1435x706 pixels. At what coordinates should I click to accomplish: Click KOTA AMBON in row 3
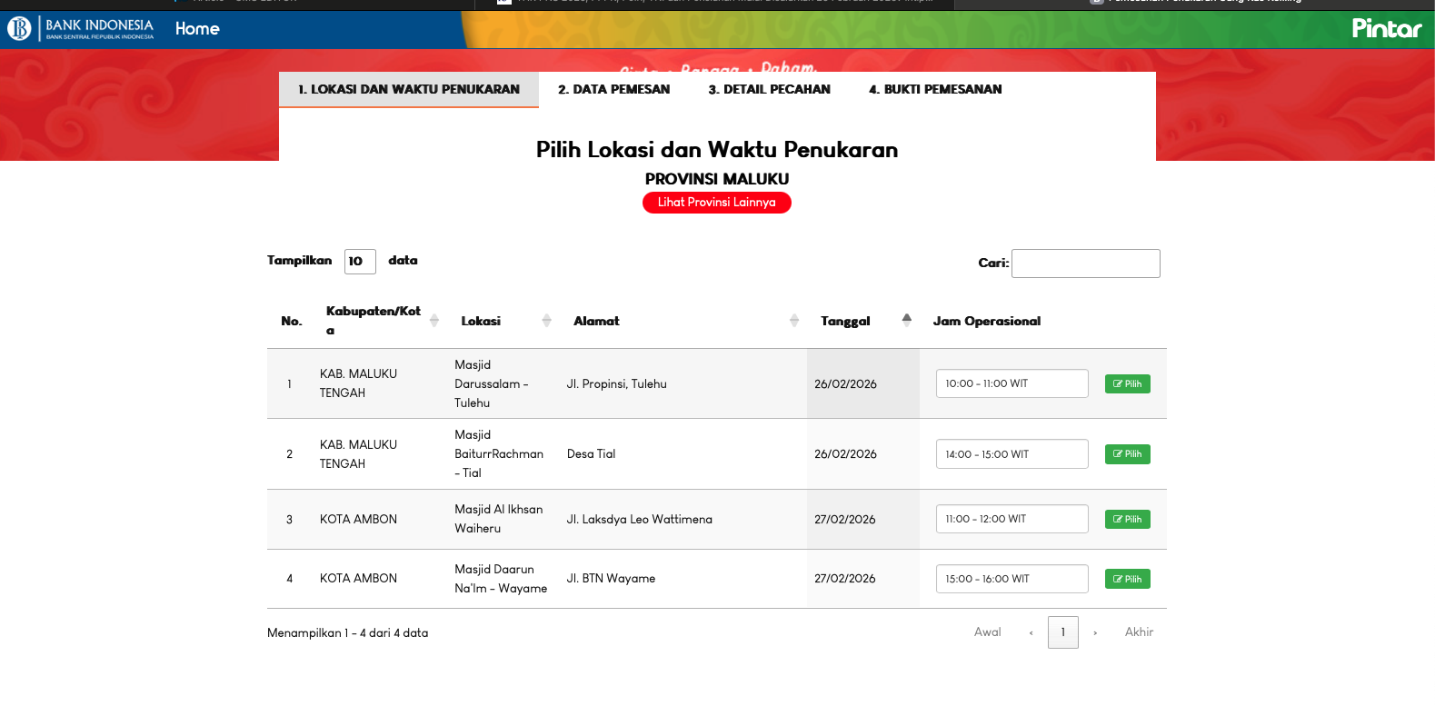click(359, 519)
